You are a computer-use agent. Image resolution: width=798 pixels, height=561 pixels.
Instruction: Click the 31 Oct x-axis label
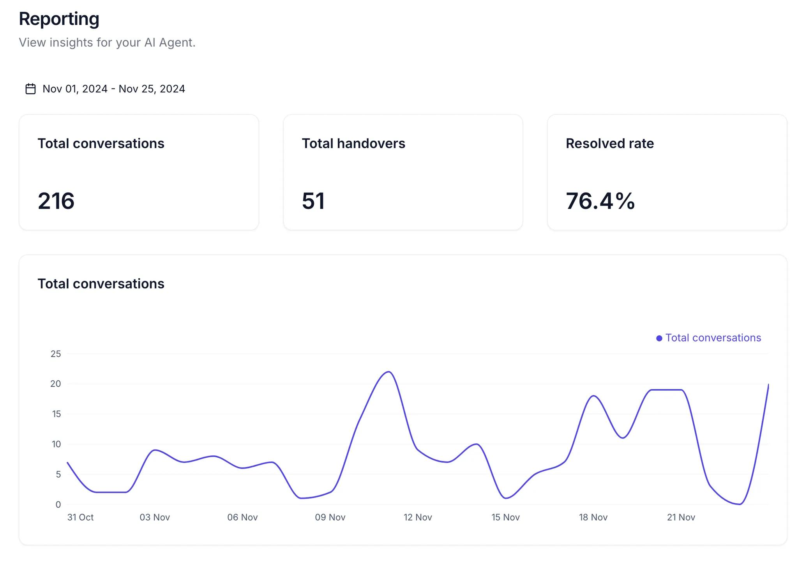80,517
